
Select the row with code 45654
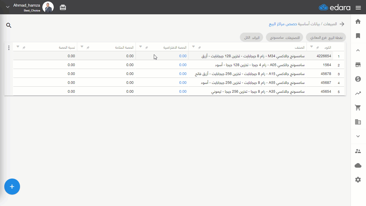click(179, 92)
